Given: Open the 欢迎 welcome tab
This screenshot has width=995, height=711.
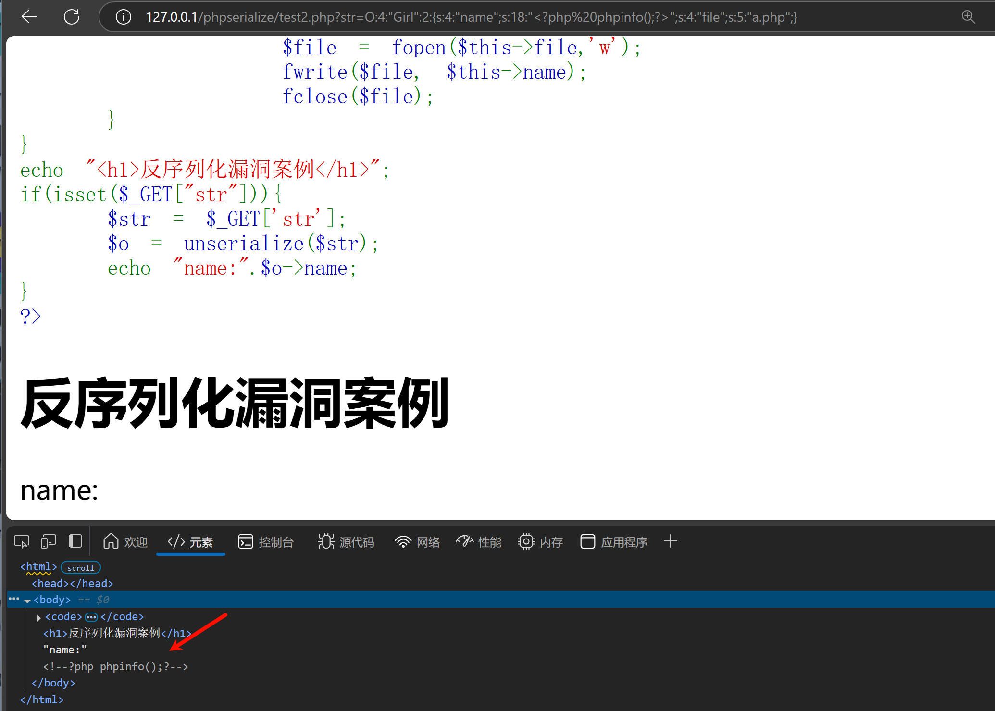Looking at the screenshot, I should coord(125,542).
